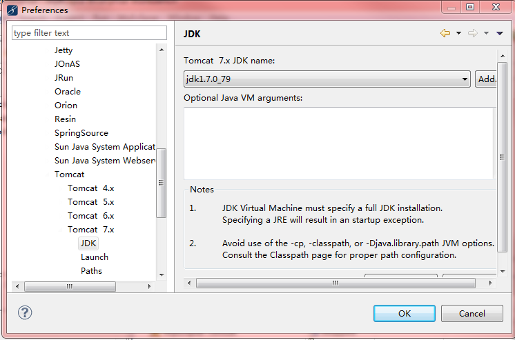Screen dimensions: 515x340
Task: Click the back navigation arrow icon
Action: pos(445,33)
